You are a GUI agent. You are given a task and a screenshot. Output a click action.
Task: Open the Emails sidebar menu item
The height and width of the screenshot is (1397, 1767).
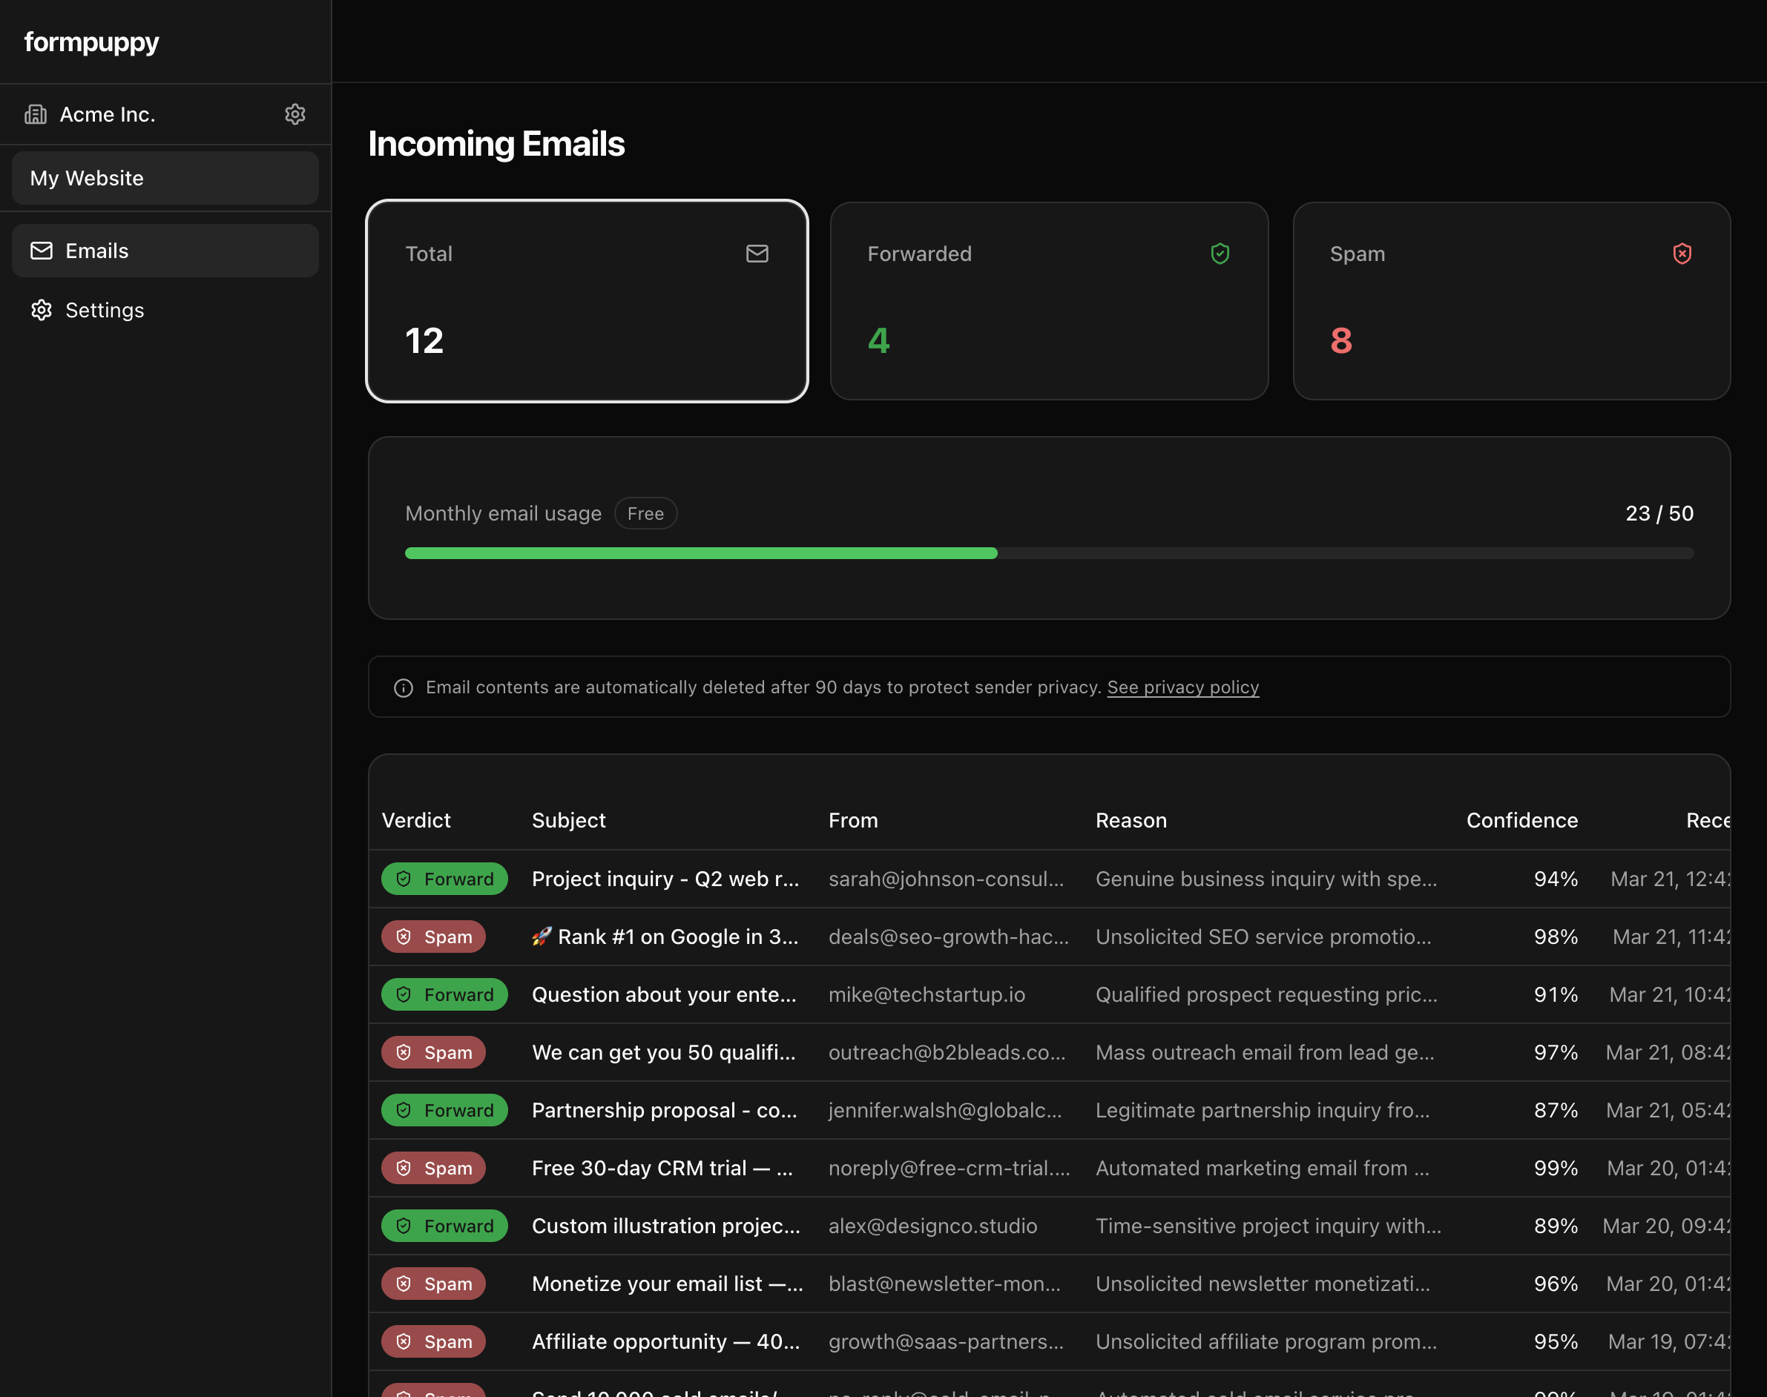point(165,251)
